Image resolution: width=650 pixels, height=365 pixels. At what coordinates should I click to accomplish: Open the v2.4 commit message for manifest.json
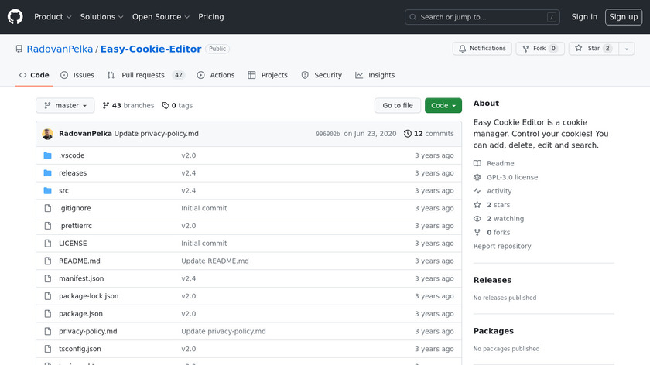pos(189,278)
